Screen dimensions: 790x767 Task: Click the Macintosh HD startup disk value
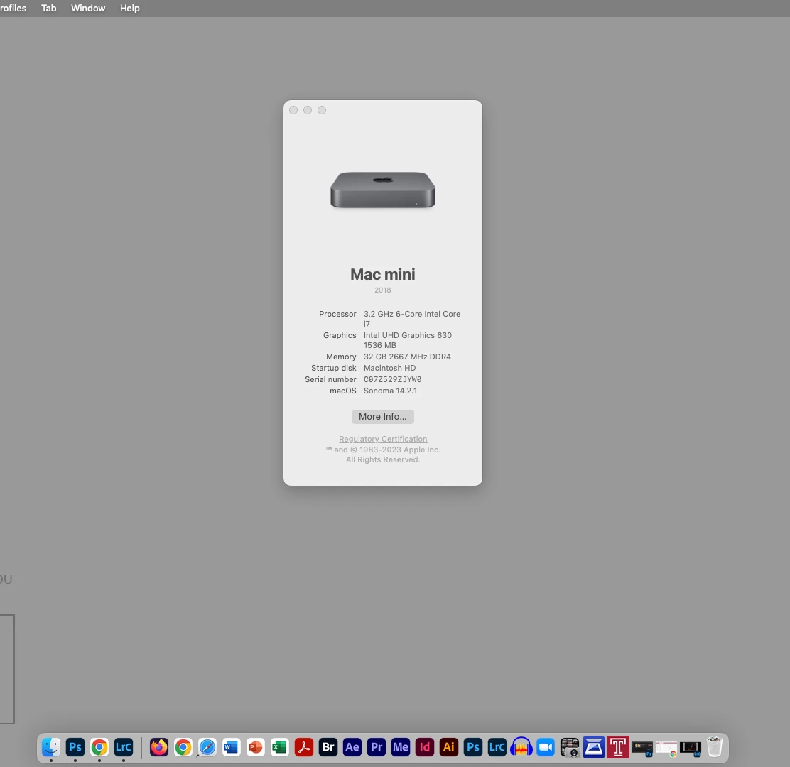389,368
